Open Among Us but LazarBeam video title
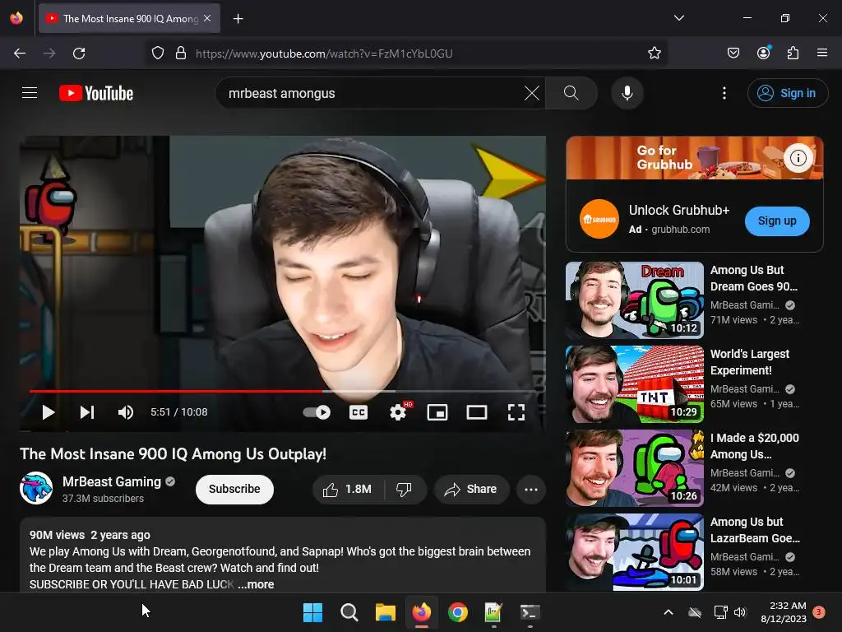 click(x=755, y=530)
